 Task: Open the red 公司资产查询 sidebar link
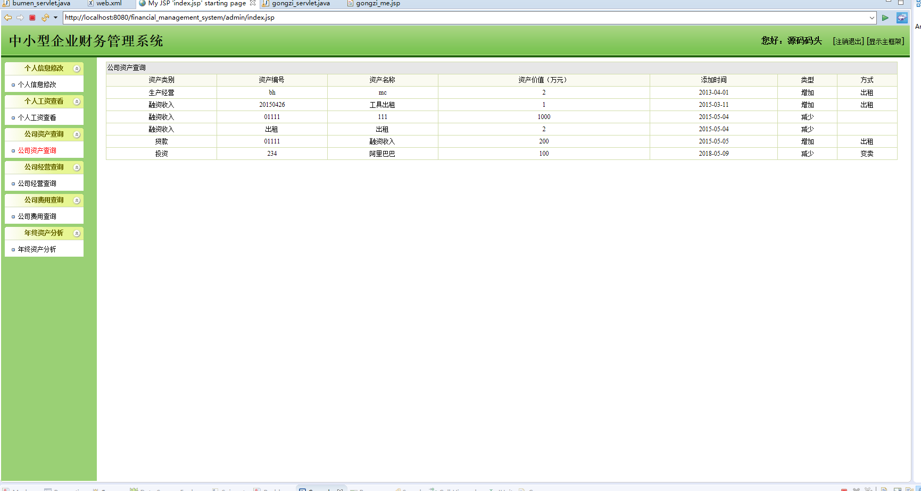[x=37, y=150]
